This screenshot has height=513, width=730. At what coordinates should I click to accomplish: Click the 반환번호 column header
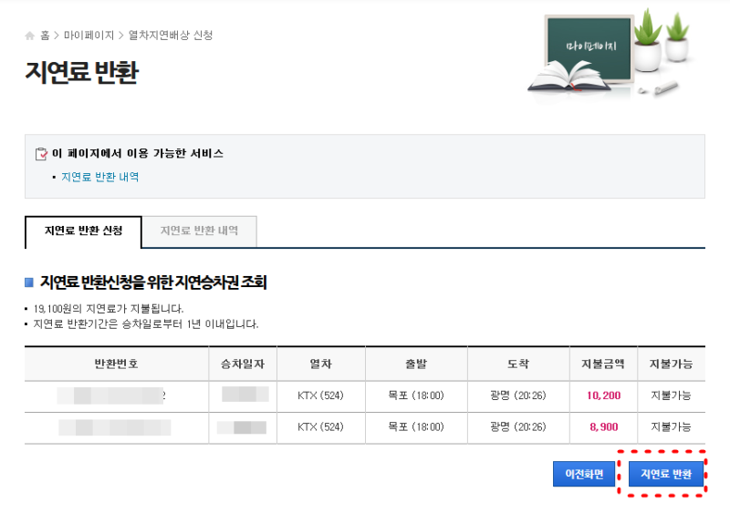[x=117, y=364]
